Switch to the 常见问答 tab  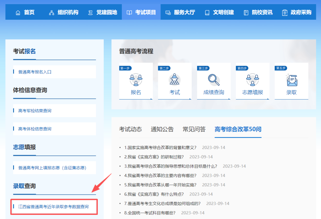pos(194,129)
